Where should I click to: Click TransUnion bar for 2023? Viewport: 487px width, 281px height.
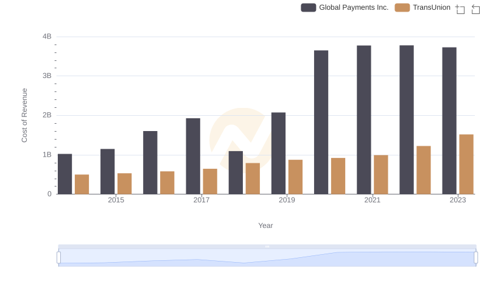click(466, 165)
